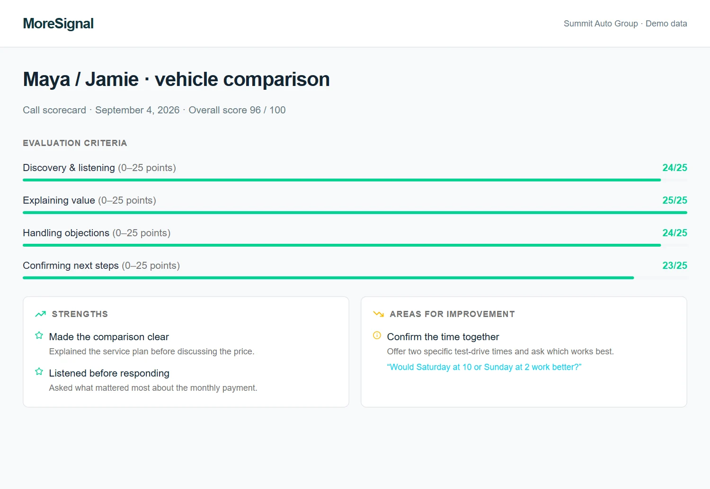710x489 pixels.
Task: Click the Evaluation Criteria section header
Action: (75, 143)
